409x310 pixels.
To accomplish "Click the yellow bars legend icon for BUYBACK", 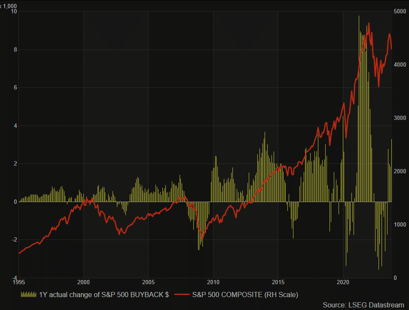I will pyautogui.click(x=28, y=295).
